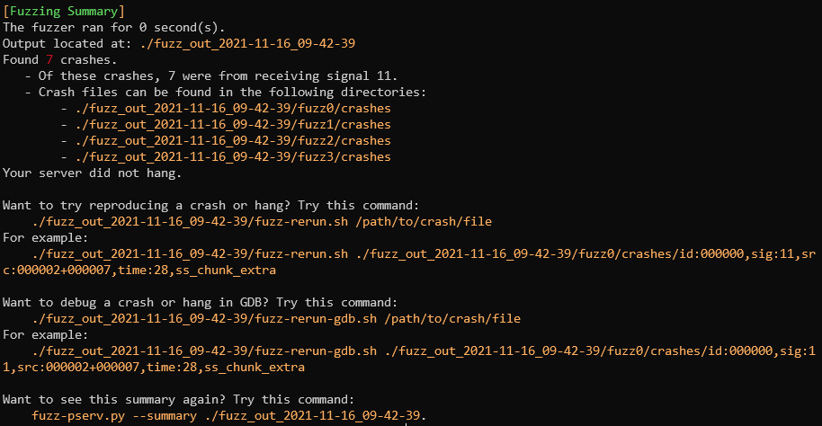Viewport: 822px width, 426px height.
Task: Open the fuzz2/crashes directory path
Action: 234,140
